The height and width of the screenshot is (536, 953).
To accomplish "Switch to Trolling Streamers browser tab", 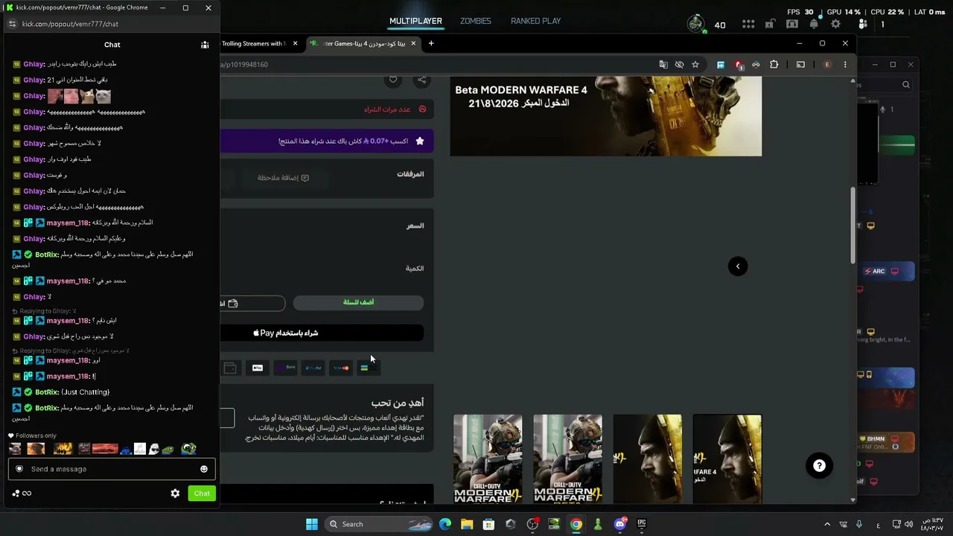I will (x=253, y=44).
